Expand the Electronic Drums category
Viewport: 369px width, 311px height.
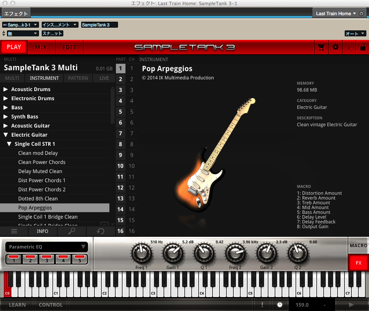(6, 98)
